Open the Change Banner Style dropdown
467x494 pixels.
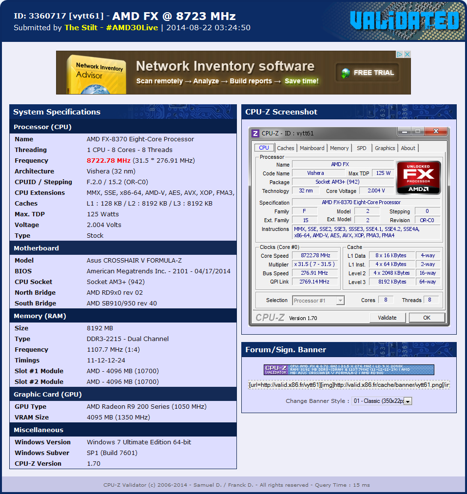point(408,401)
